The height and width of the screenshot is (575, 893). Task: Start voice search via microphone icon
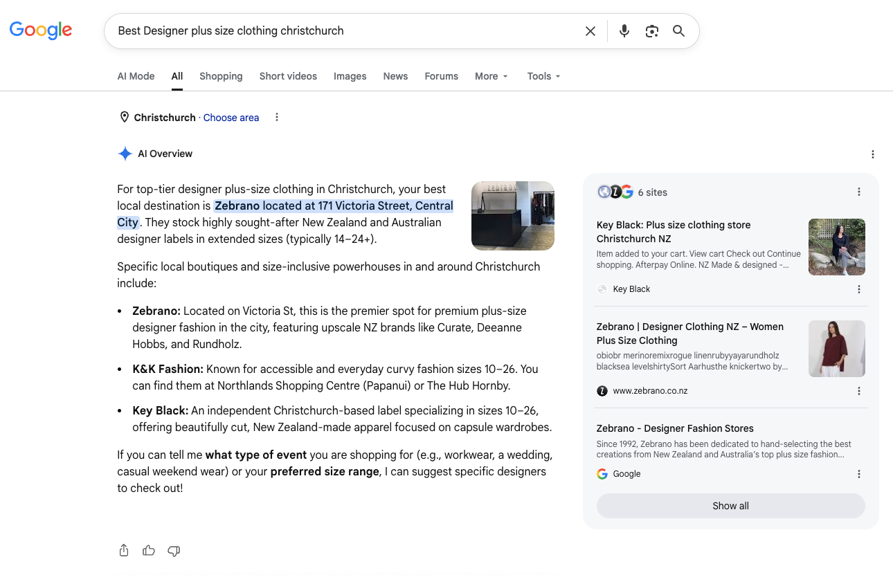click(x=624, y=31)
